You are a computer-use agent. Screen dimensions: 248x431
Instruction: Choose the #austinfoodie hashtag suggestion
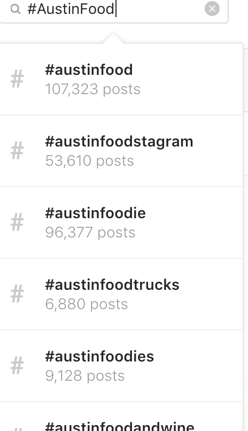click(x=121, y=222)
